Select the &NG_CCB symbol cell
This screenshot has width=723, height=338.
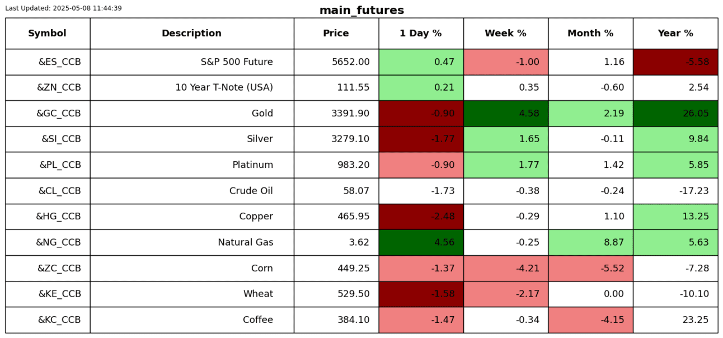click(x=58, y=242)
